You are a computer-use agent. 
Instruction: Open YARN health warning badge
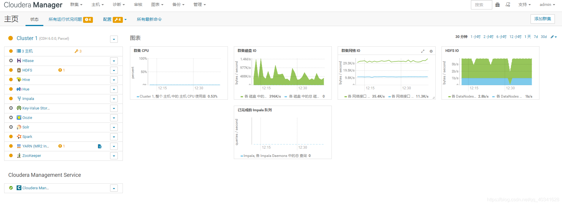point(61,146)
